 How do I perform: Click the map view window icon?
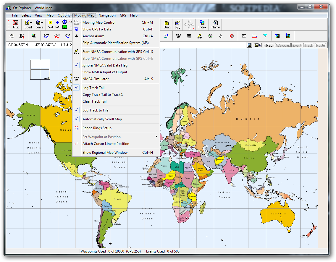point(34,36)
